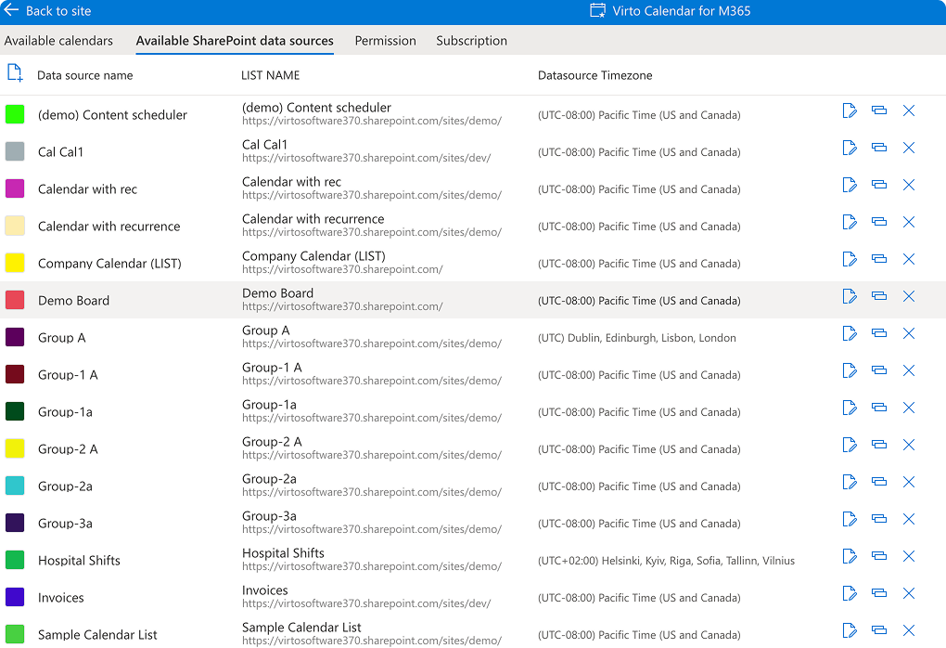This screenshot has height=648, width=946.
Task: Edit the Hospital Shifts data source
Action: 850,556
